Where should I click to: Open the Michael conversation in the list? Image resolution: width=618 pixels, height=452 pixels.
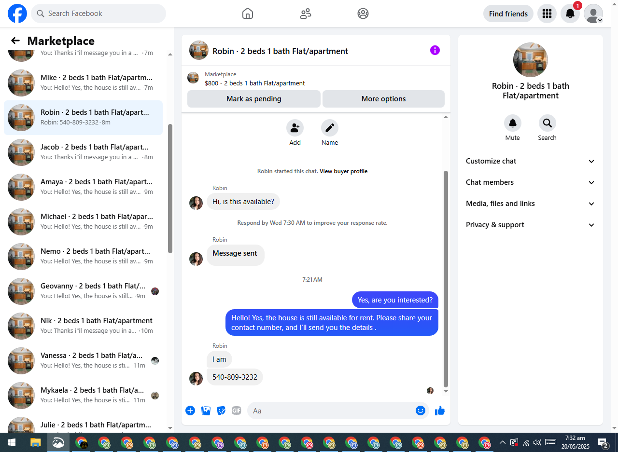tap(83, 222)
